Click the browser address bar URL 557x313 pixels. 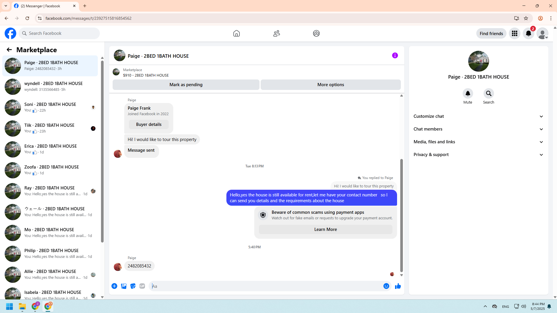(x=89, y=18)
